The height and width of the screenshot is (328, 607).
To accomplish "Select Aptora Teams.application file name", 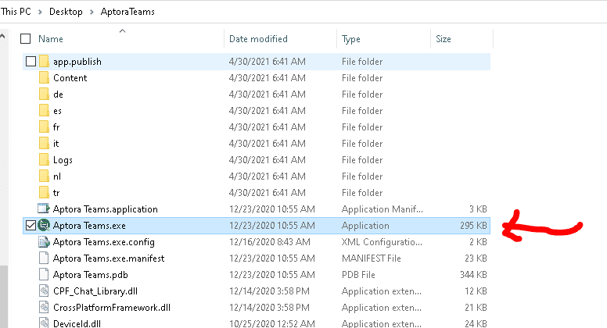I will (106, 209).
